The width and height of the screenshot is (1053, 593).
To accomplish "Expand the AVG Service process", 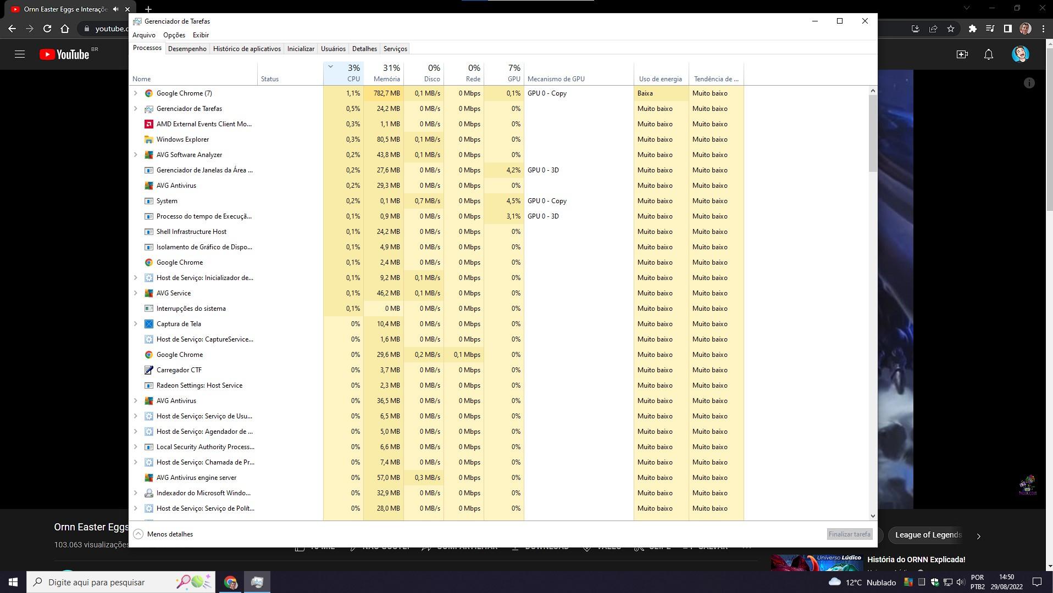I will [136, 293].
